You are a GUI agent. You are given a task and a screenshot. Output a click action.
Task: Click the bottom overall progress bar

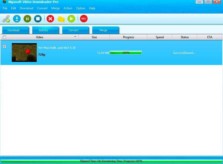coord(111,161)
